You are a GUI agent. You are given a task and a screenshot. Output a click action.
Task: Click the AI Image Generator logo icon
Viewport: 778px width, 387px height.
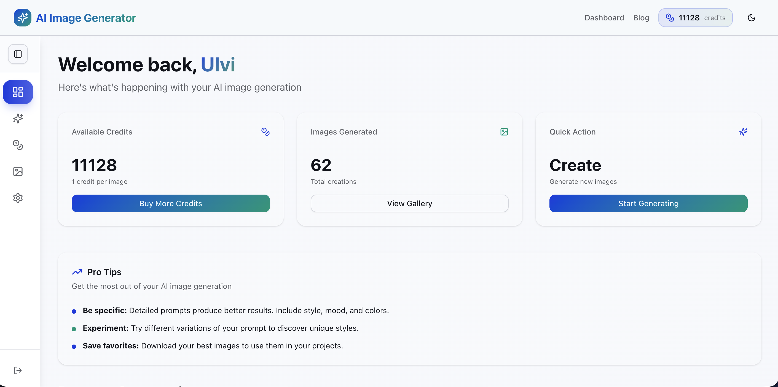[x=22, y=18]
